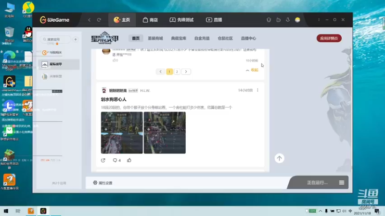Screen dimensions: 385x216
Task: Open the orange app on the taskbar
Action: [31, 211]
